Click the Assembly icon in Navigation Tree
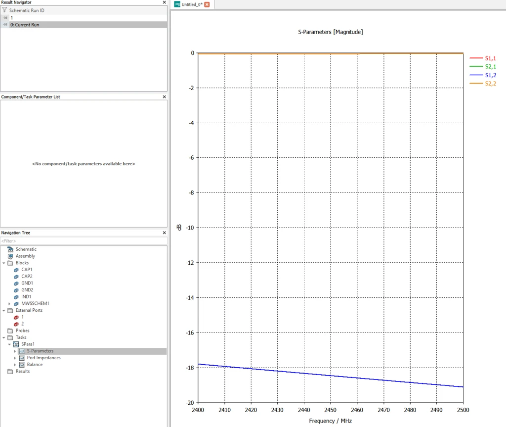This screenshot has height=427, width=506. tap(10, 256)
